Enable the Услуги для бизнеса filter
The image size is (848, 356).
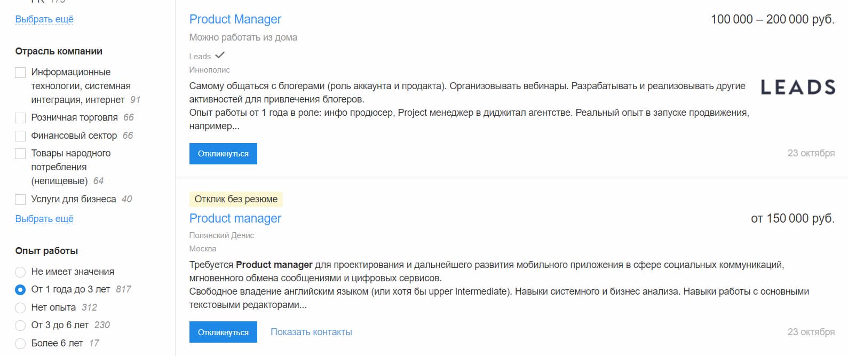click(20, 198)
